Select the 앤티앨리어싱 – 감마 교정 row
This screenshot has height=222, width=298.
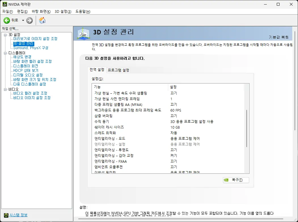[x=168, y=156]
